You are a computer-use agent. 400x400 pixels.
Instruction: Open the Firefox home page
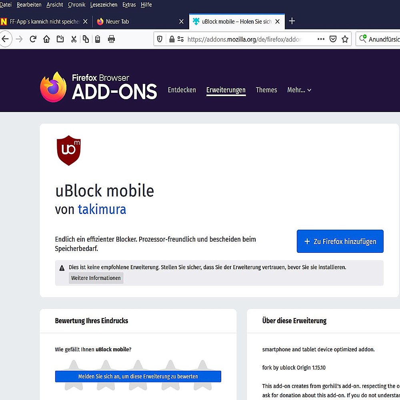pyautogui.click(x=46, y=39)
